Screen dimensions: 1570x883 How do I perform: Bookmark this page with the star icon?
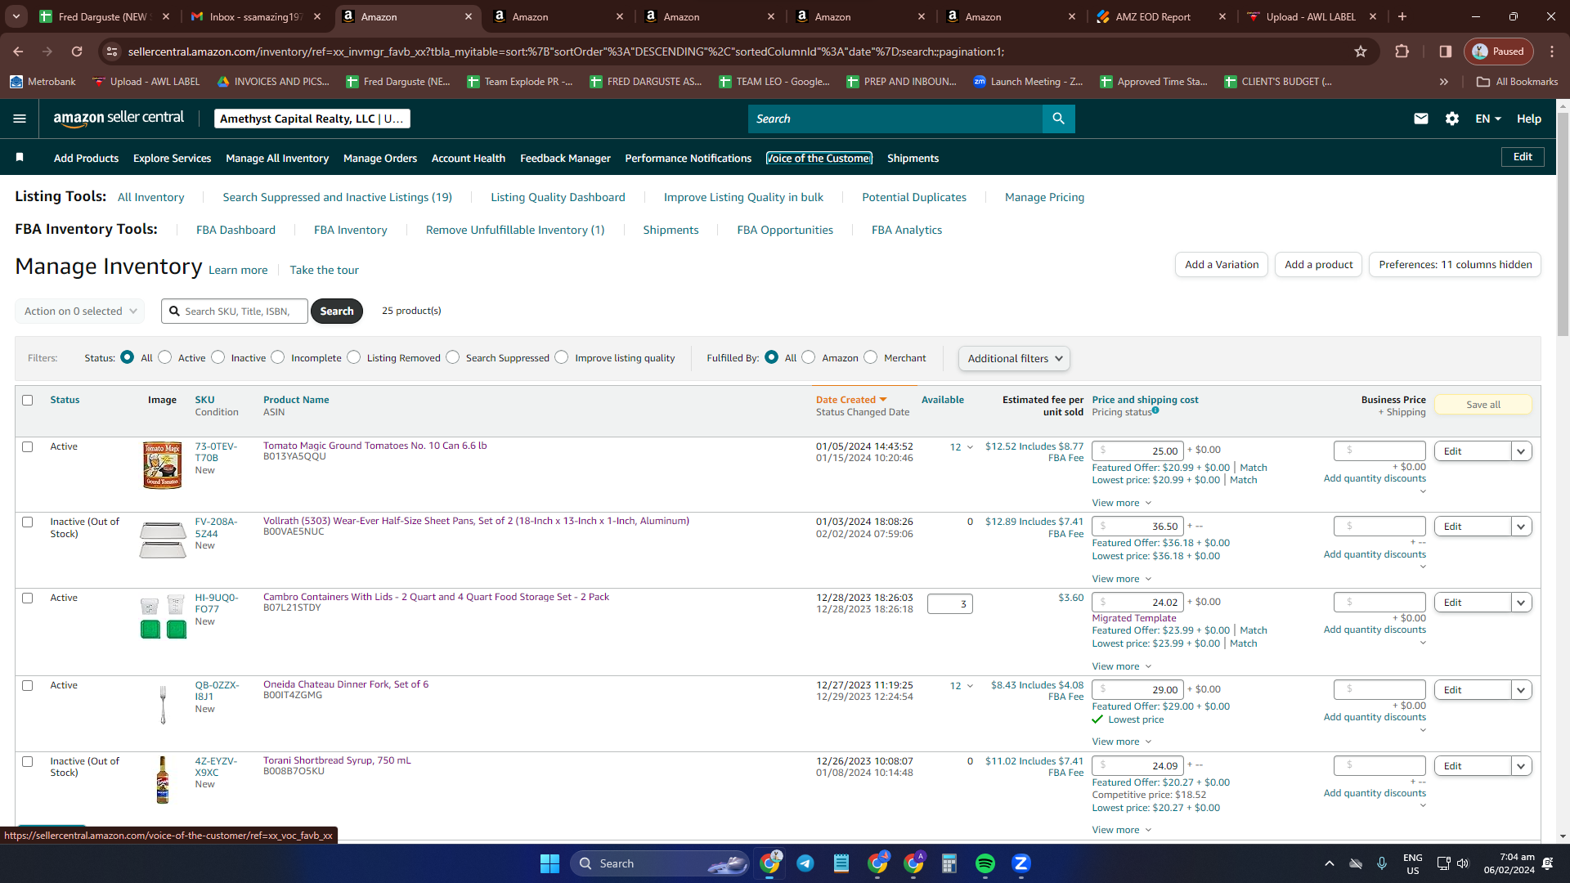click(1361, 52)
